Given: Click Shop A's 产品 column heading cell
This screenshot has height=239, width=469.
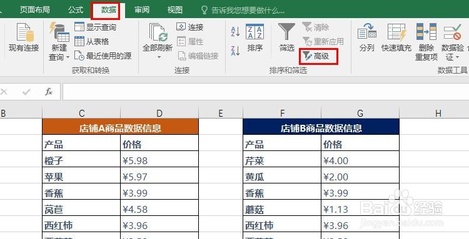Looking at the screenshot, I should [81, 143].
